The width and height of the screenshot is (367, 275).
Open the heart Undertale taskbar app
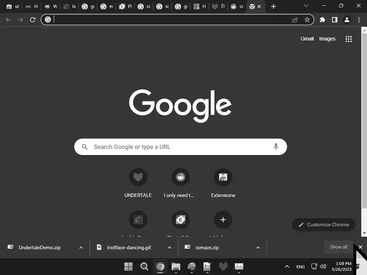pyautogui.click(x=223, y=266)
